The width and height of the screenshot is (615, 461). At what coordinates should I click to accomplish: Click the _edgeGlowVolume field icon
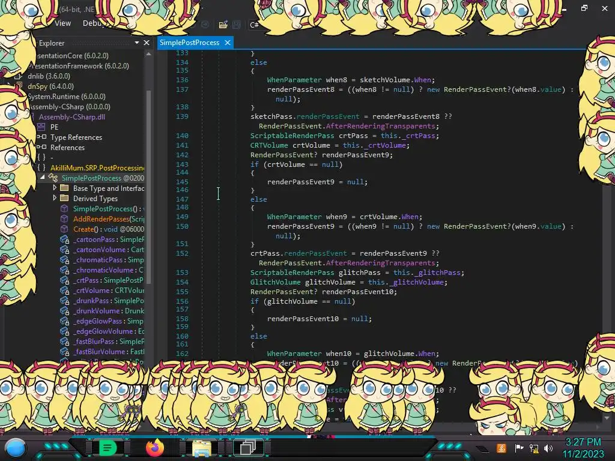pyautogui.click(x=64, y=331)
